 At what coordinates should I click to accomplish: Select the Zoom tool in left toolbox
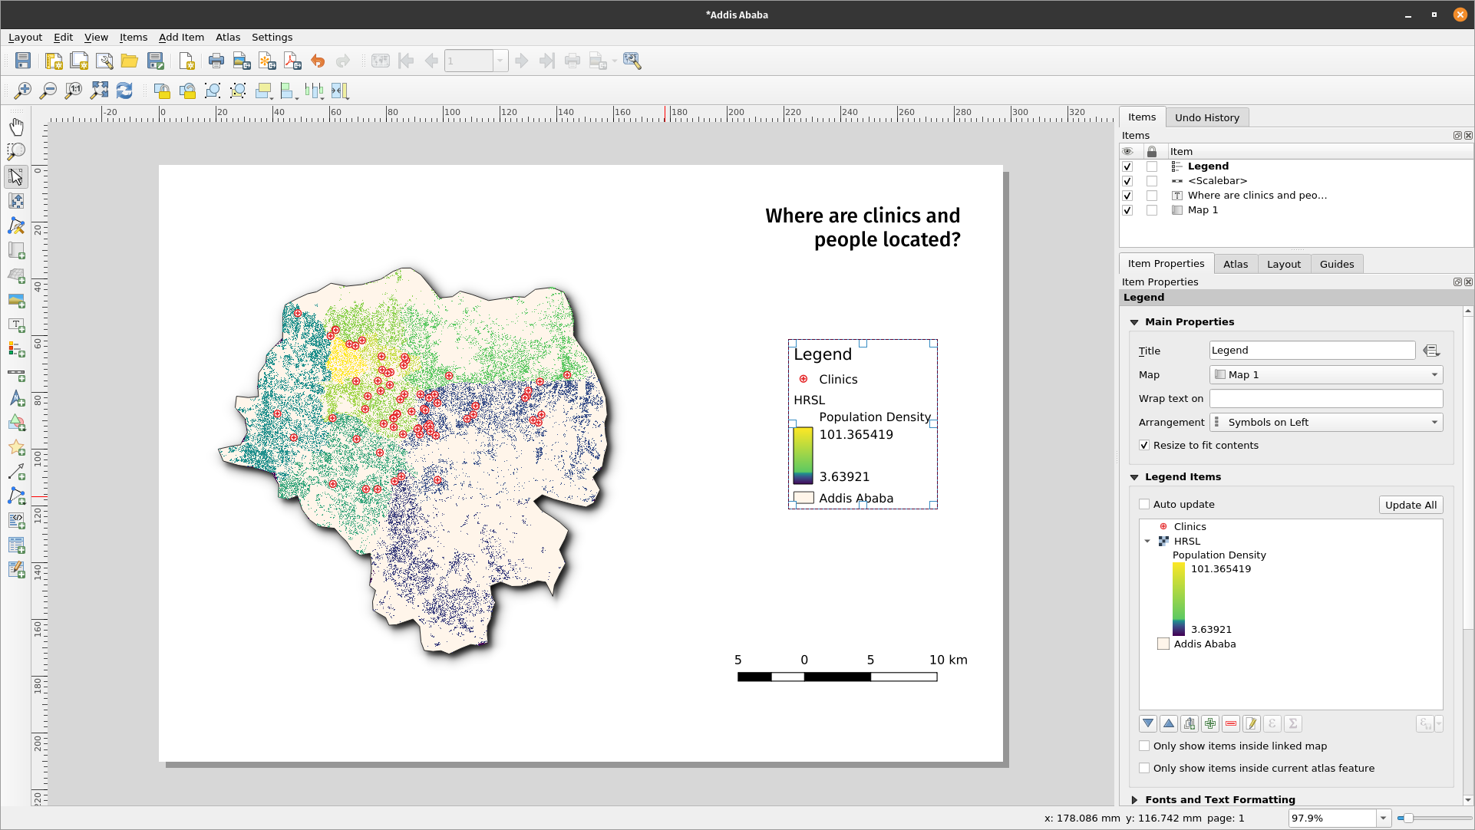click(16, 151)
